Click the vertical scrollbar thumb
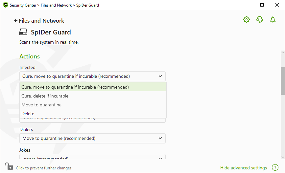 click(x=283, y=81)
